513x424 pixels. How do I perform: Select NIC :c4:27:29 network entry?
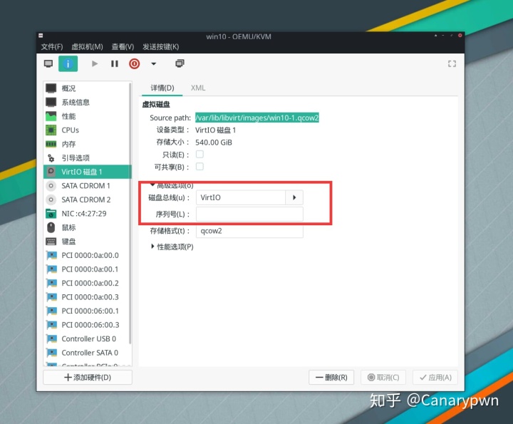click(x=88, y=213)
